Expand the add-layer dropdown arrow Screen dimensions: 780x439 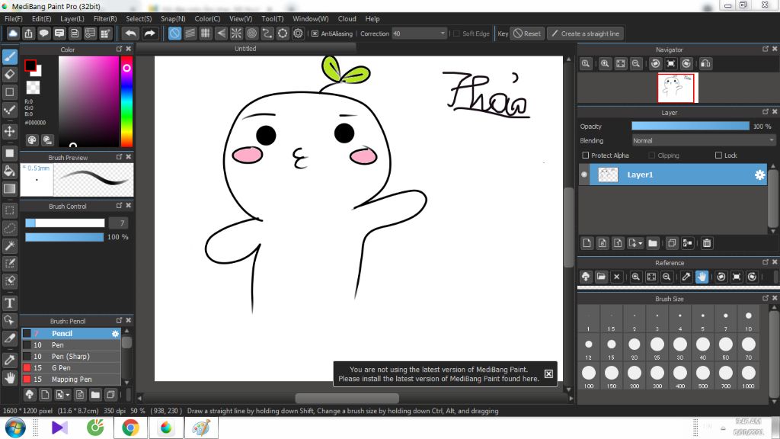pyautogui.click(x=640, y=243)
